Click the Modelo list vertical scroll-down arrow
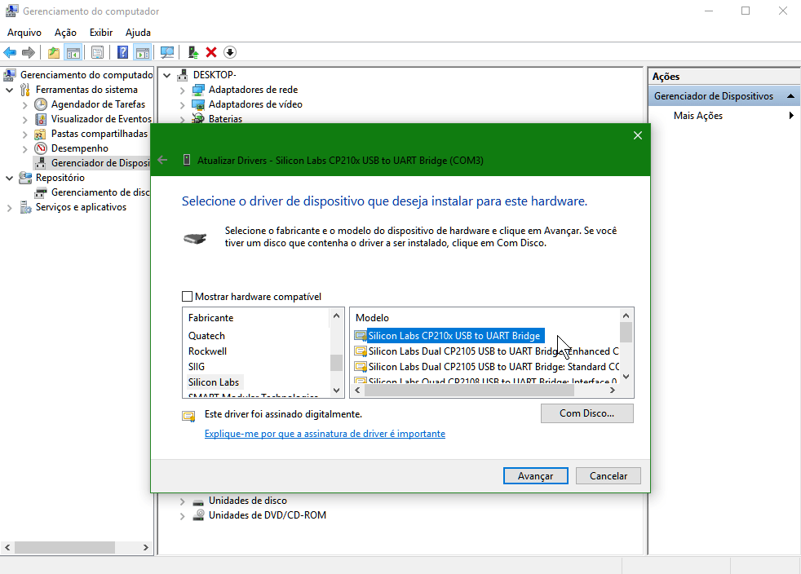Image resolution: width=801 pixels, height=574 pixels. pyautogui.click(x=626, y=377)
